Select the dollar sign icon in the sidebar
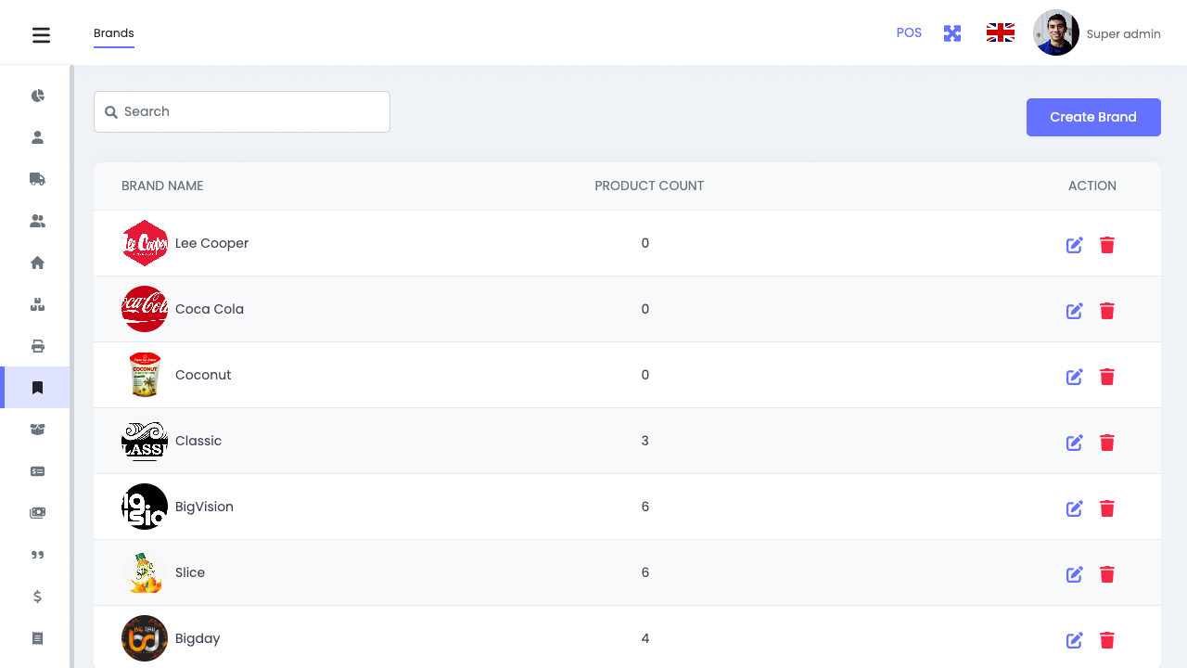The width and height of the screenshot is (1187, 668). tap(37, 597)
